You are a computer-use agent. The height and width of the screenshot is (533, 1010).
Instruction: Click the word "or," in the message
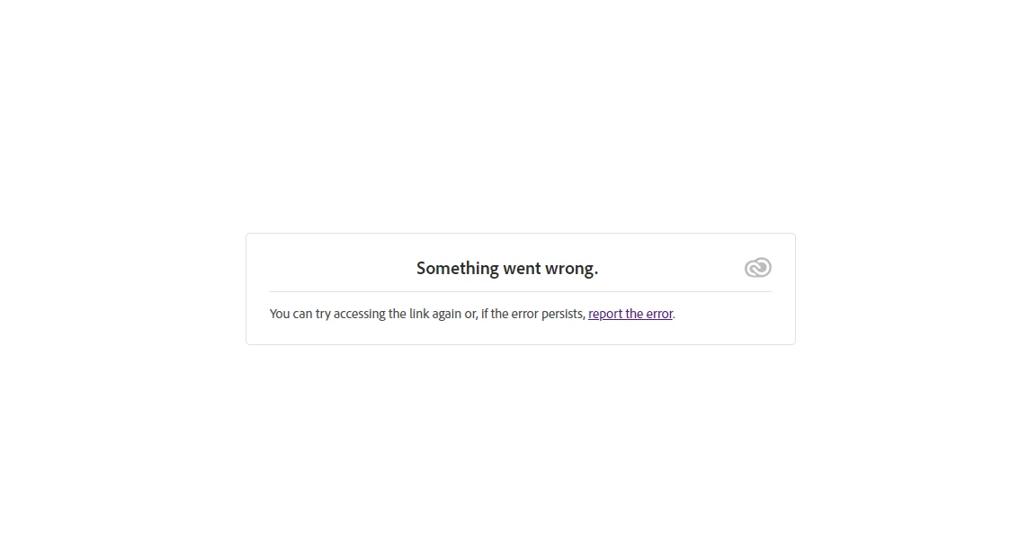click(x=471, y=314)
